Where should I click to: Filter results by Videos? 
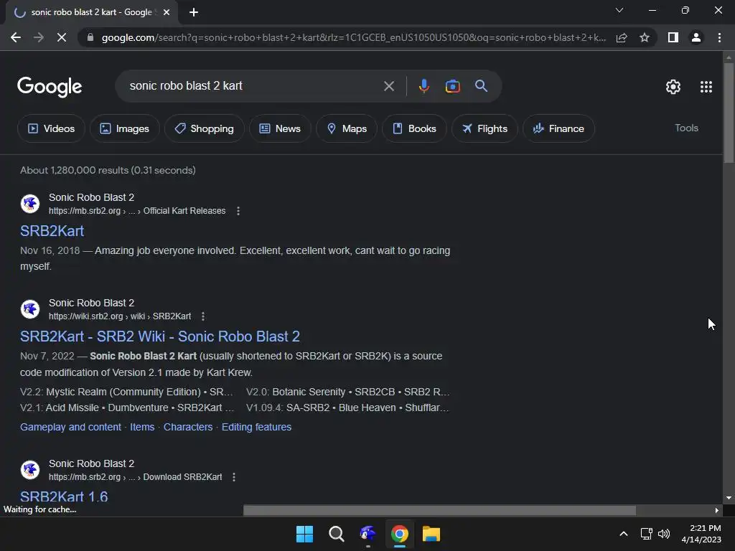[51, 128]
